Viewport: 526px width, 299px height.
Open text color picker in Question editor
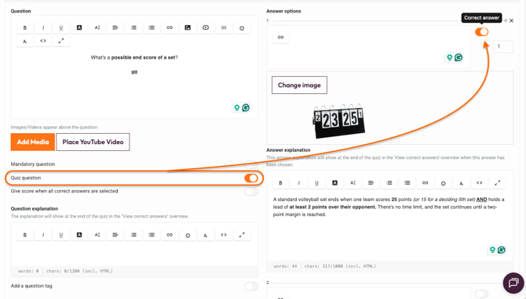79,27
